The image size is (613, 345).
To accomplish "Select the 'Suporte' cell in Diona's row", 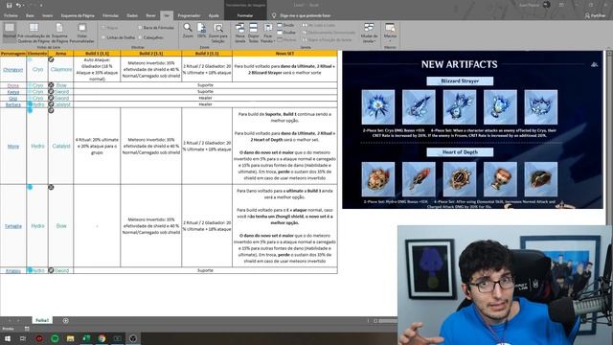I will click(205, 85).
